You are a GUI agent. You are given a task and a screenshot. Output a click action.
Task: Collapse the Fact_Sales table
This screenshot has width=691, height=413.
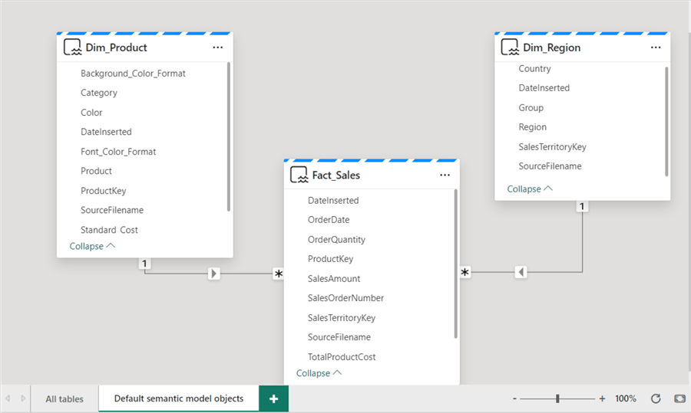click(319, 373)
